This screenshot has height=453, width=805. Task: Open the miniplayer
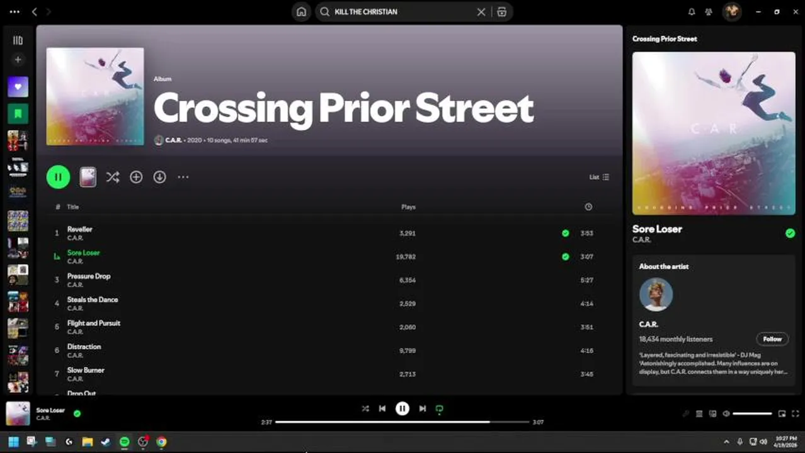pos(782,413)
